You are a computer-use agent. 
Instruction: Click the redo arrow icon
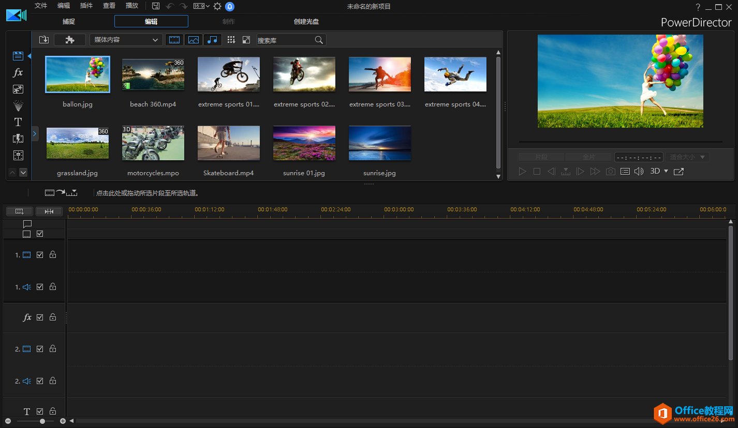pyautogui.click(x=183, y=6)
